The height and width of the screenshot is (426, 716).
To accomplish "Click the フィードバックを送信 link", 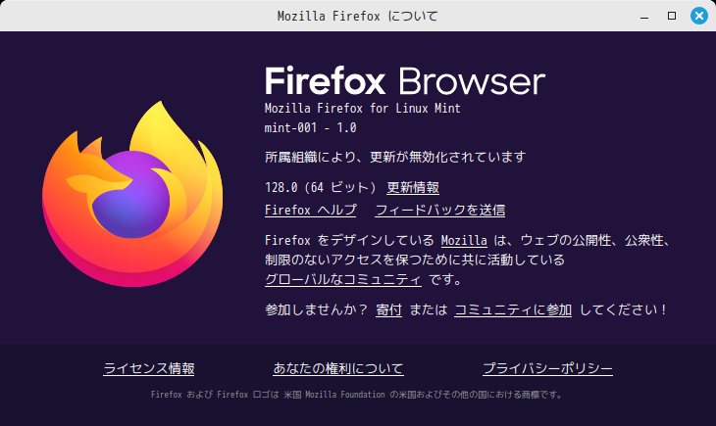I will click(440, 210).
